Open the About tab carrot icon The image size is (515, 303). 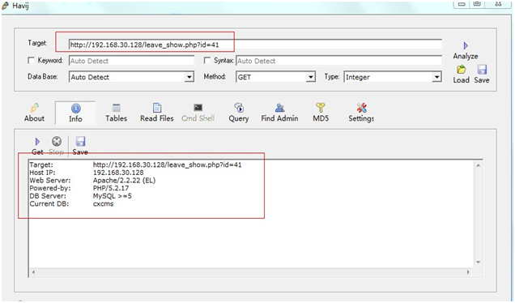tap(35, 108)
